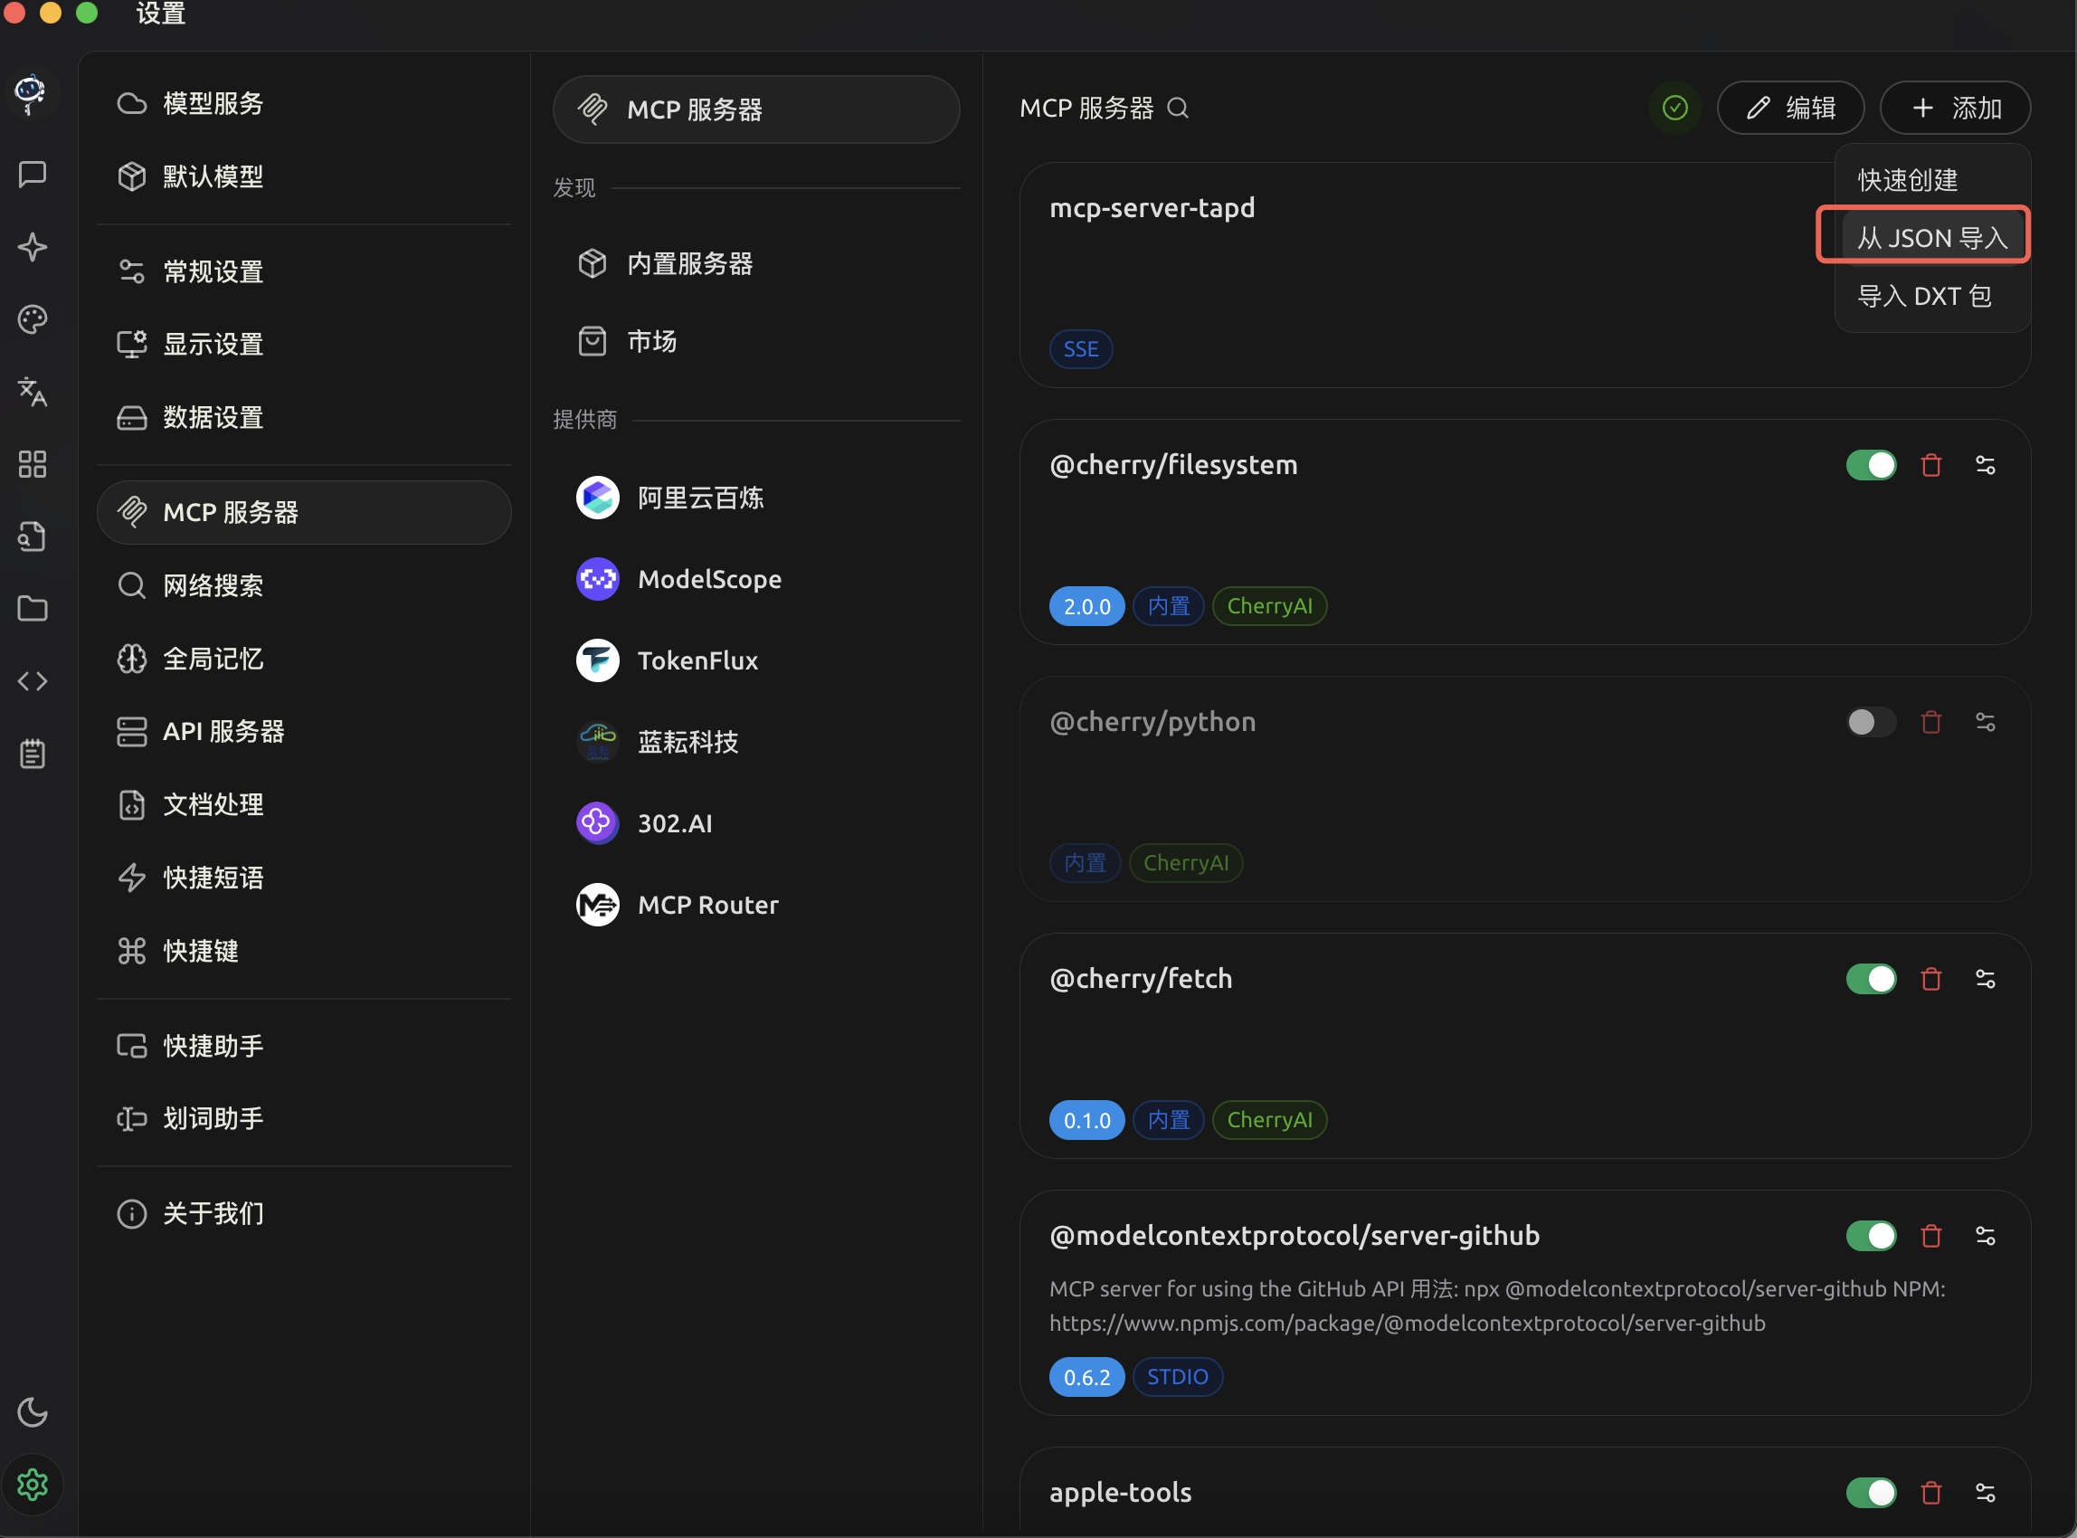Screen dimensions: 2077x1538
Task: Disable the @cherry/filesystem toggle
Action: point(1871,464)
